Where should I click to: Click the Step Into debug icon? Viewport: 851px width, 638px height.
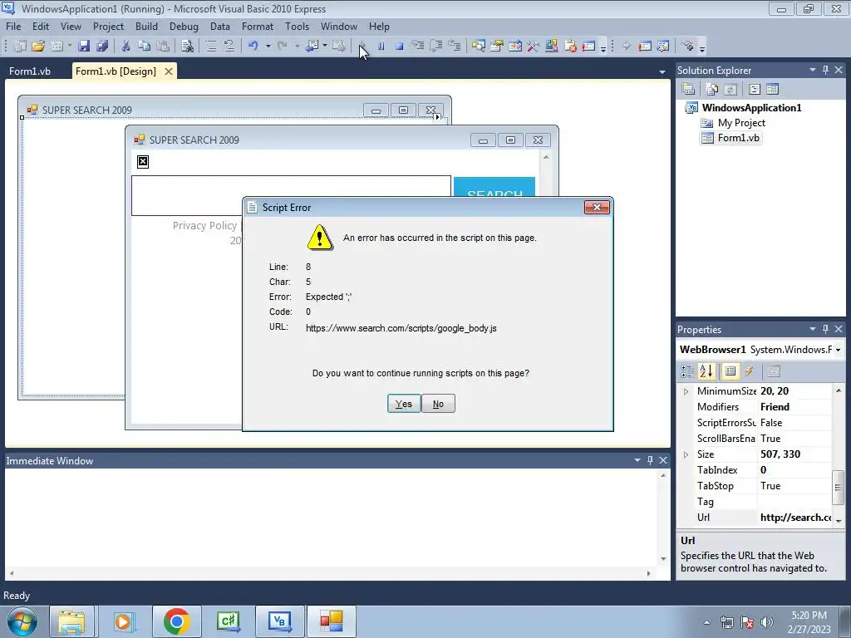click(417, 47)
